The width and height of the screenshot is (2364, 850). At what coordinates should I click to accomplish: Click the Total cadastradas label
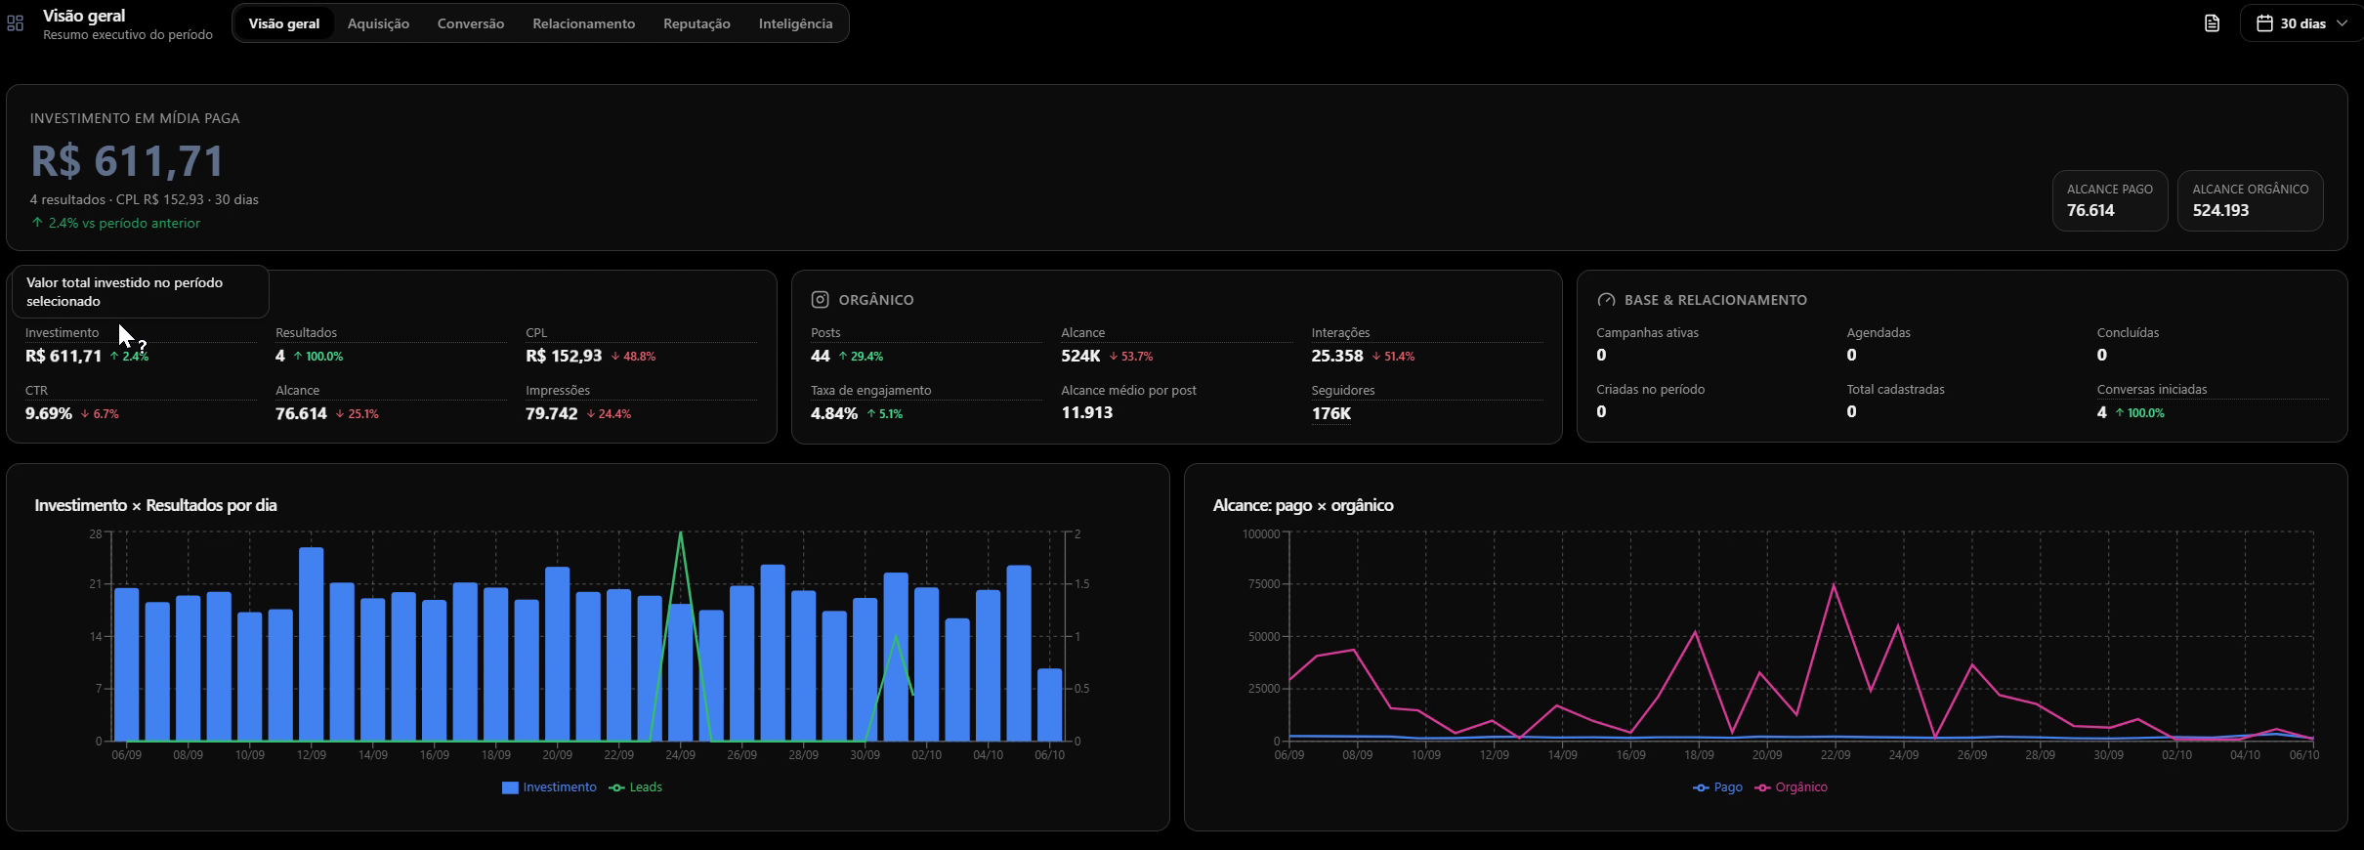pyautogui.click(x=1895, y=390)
